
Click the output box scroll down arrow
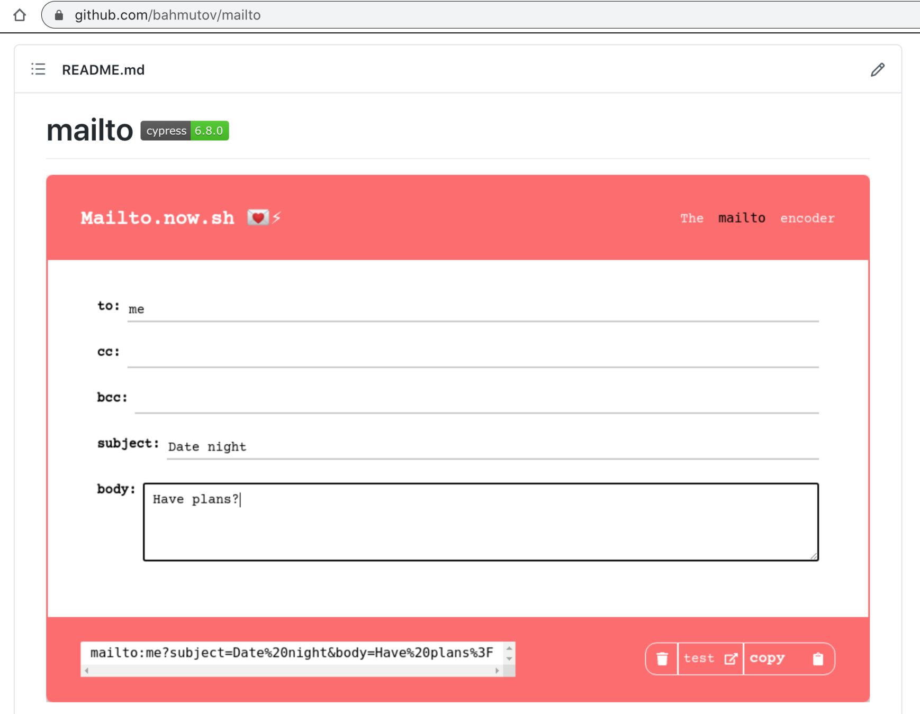coord(509,659)
